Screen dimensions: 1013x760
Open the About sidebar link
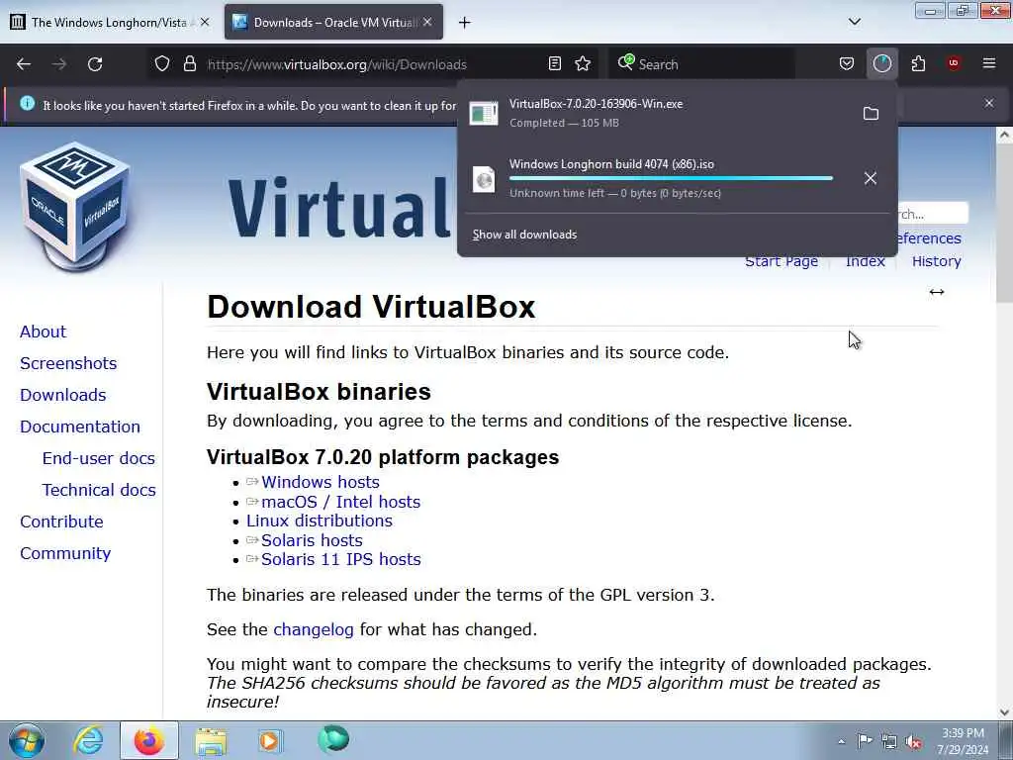(x=43, y=332)
